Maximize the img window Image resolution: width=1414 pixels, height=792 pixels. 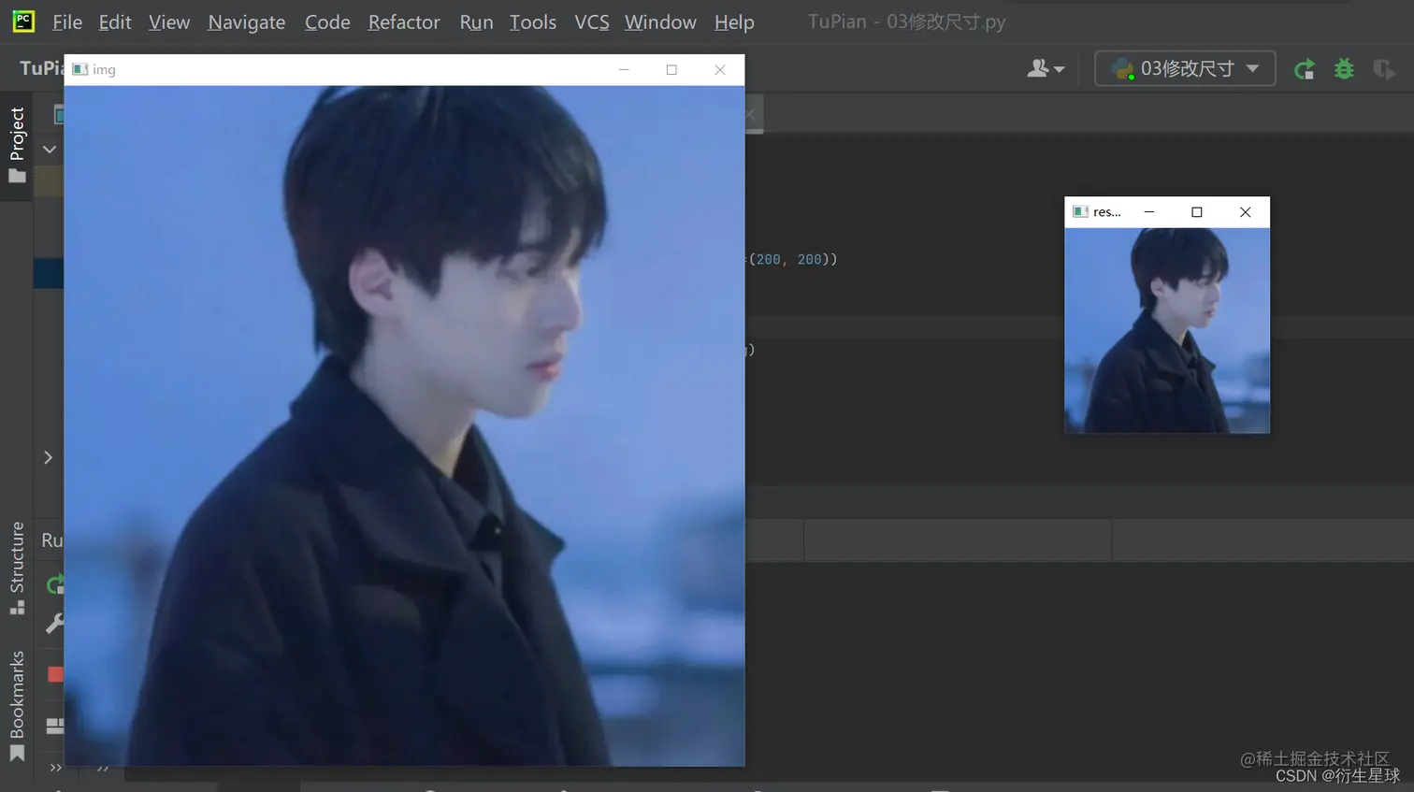[x=671, y=69]
